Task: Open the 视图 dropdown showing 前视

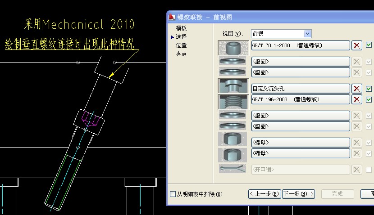Action: (307, 34)
